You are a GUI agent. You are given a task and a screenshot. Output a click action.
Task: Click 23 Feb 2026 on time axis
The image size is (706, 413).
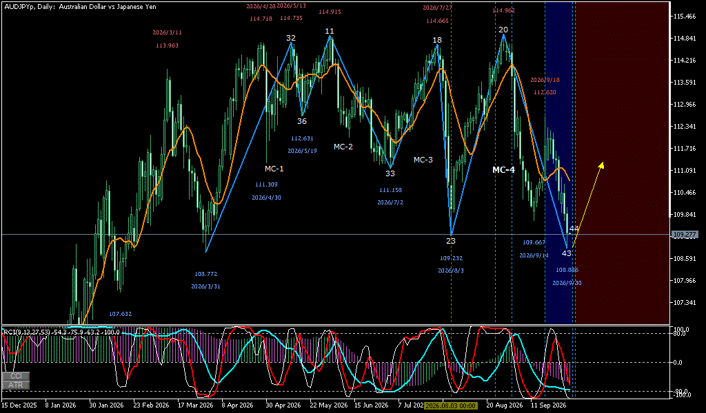(151, 405)
